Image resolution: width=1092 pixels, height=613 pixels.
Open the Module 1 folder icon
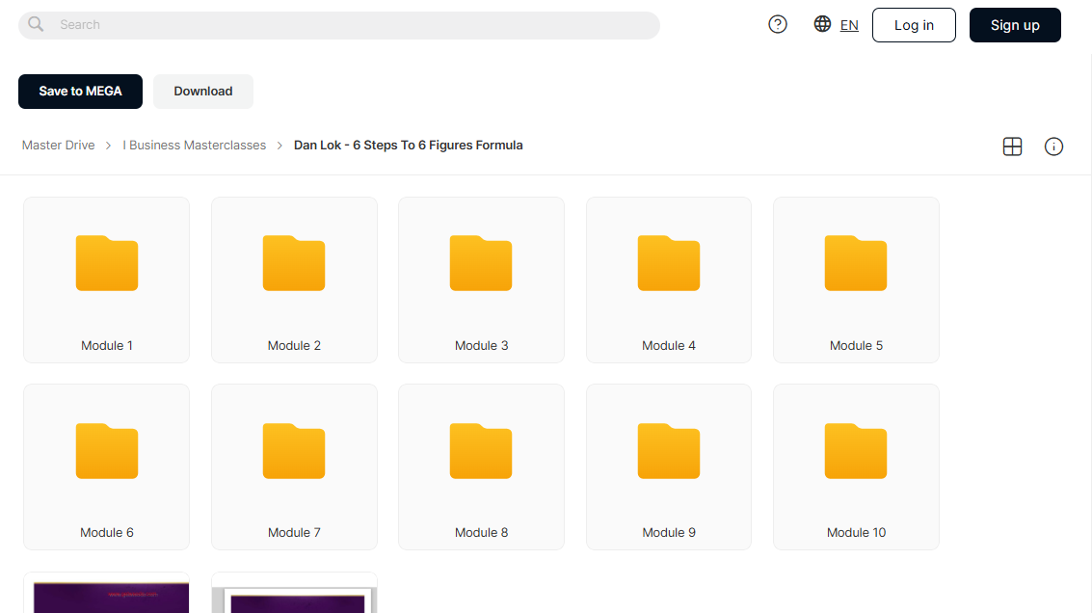(x=107, y=263)
